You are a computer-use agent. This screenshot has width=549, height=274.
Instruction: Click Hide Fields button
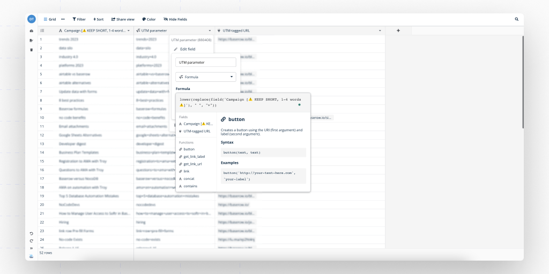point(175,19)
